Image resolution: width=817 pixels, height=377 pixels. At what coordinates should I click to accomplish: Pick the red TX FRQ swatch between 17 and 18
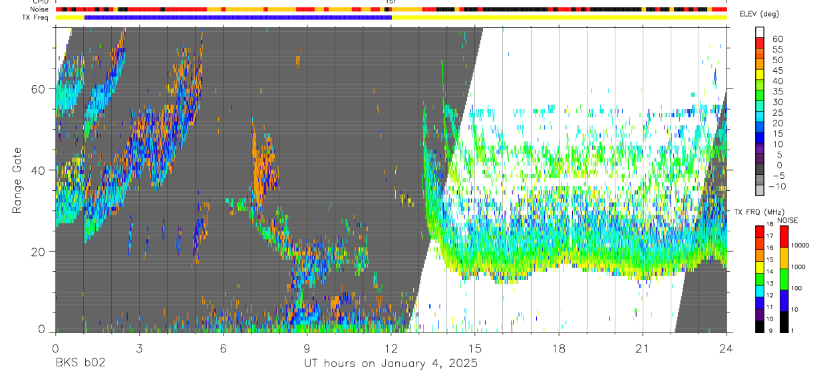(760, 231)
